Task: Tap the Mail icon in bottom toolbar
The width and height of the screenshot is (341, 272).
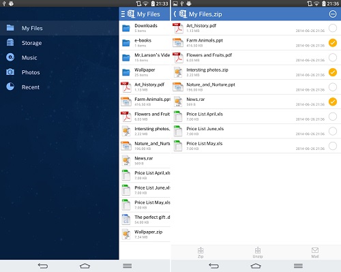Action: 315,252
